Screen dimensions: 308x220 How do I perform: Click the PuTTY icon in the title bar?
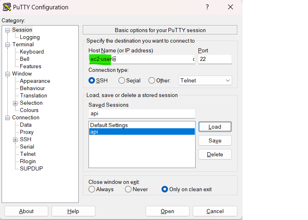pos(6,7)
